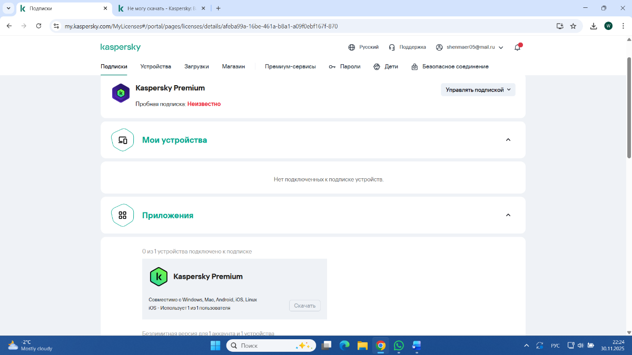Screen dimensions: 632x355
Task: Go back with the browser back arrow
Action: pyautogui.click(x=9, y=26)
